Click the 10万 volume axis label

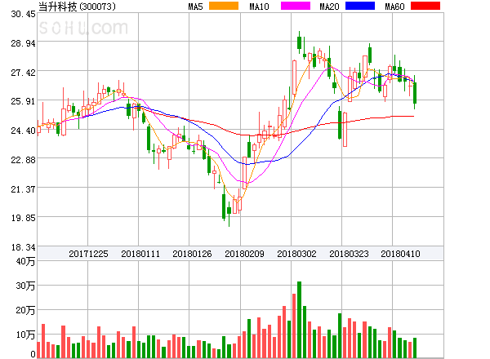(25, 335)
